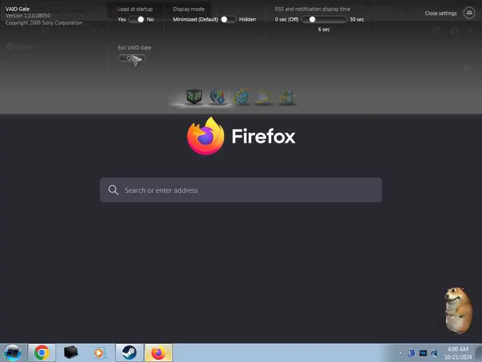The height and width of the screenshot is (362, 482).
Task: Click the monitor icon in system tray
Action: coord(423,353)
